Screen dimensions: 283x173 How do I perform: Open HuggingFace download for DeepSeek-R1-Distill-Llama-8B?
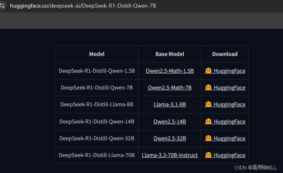tap(225, 104)
